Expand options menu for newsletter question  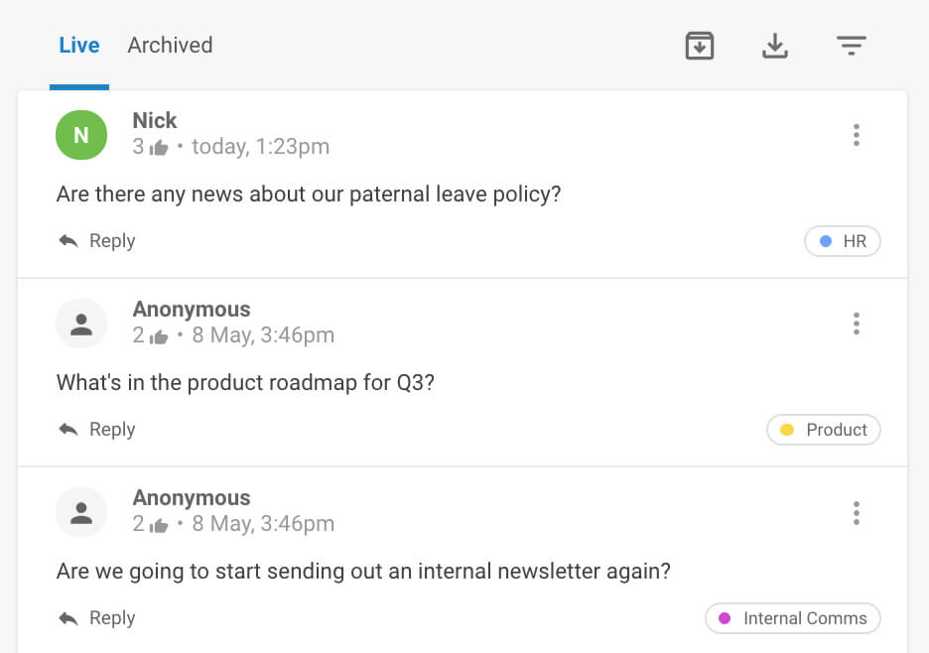[x=856, y=513]
